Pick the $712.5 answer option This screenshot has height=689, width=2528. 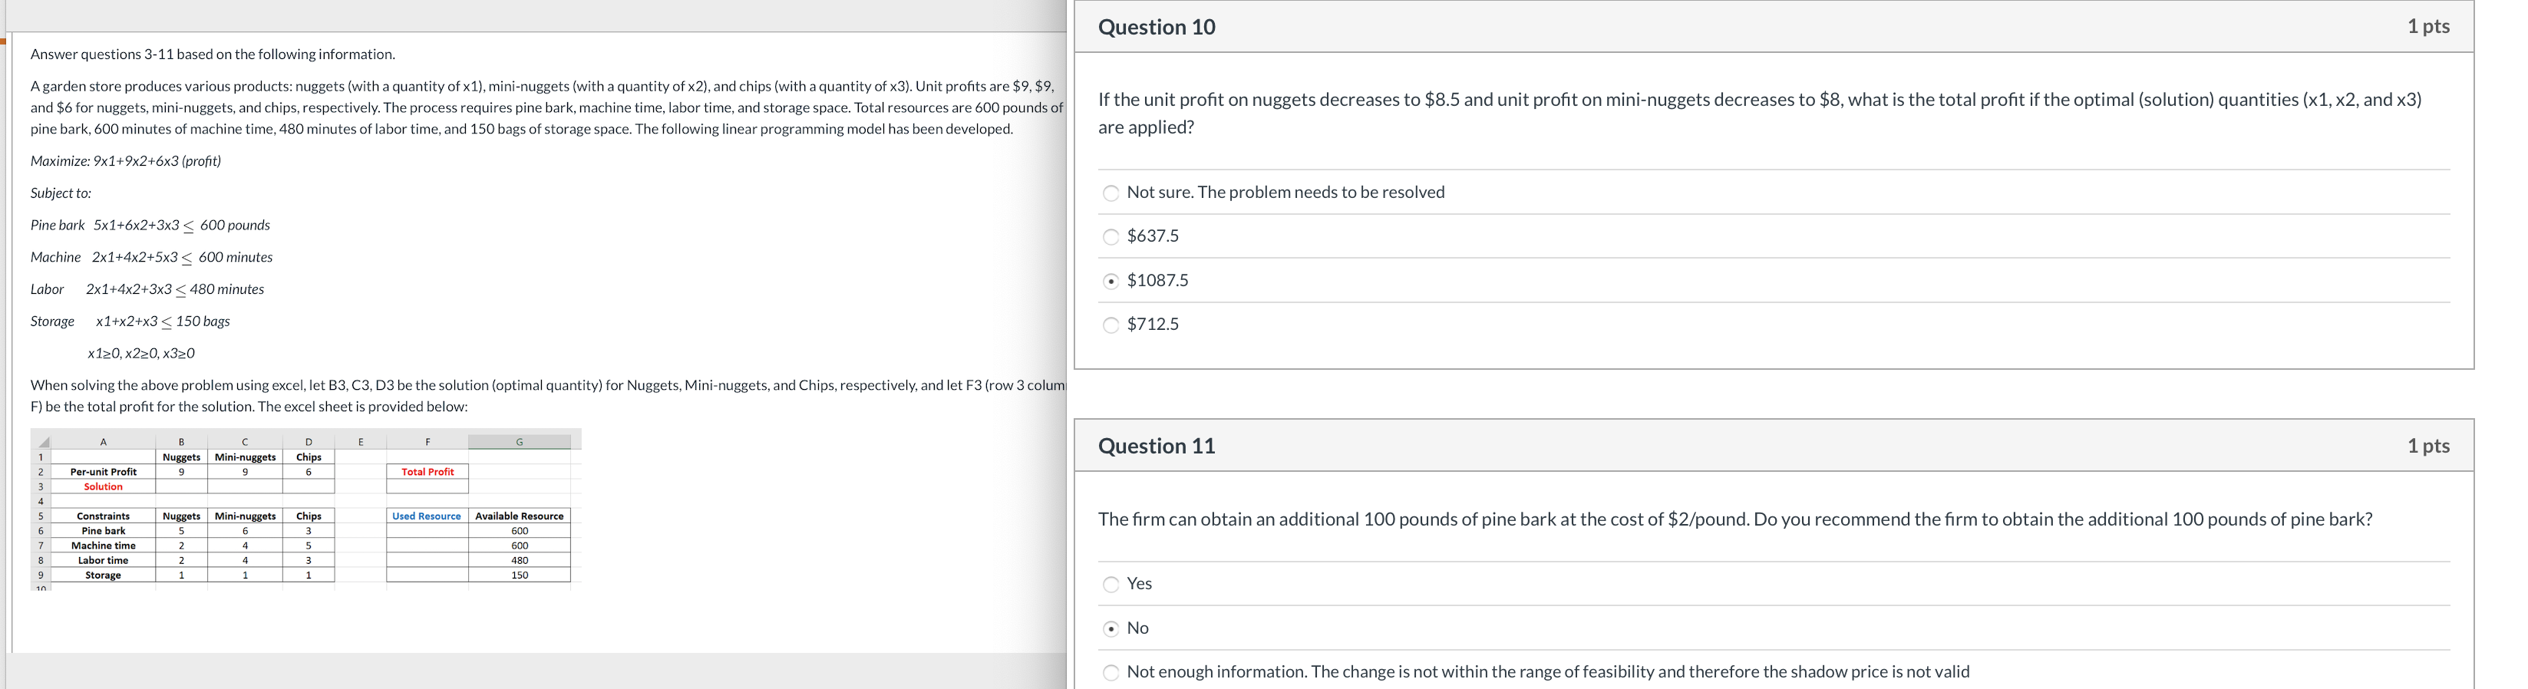1111,325
